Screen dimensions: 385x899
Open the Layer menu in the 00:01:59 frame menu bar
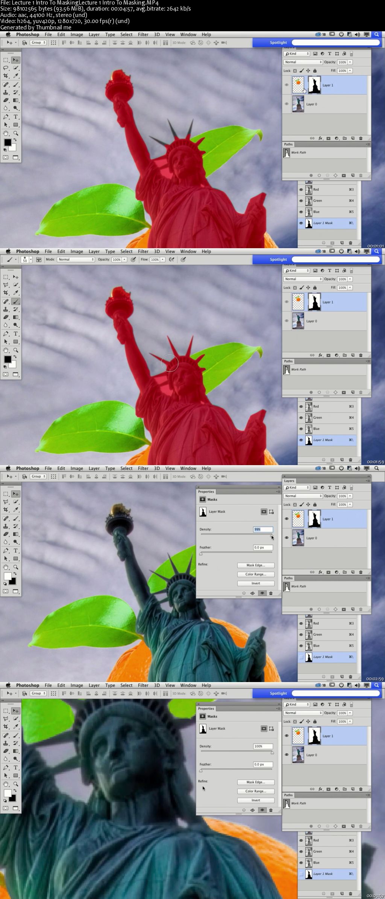pos(94,251)
